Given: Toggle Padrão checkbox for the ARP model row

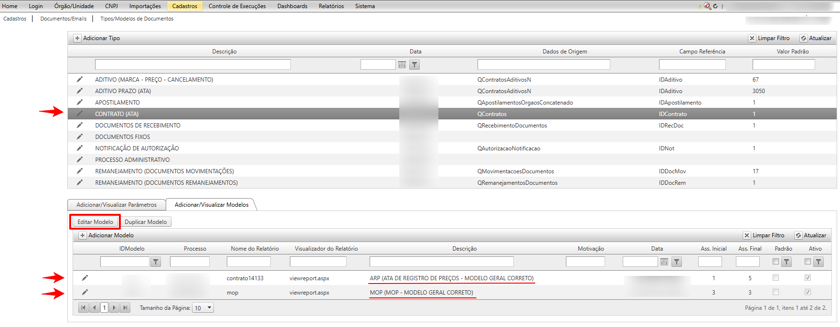Looking at the screenshot, I should 776,278.
